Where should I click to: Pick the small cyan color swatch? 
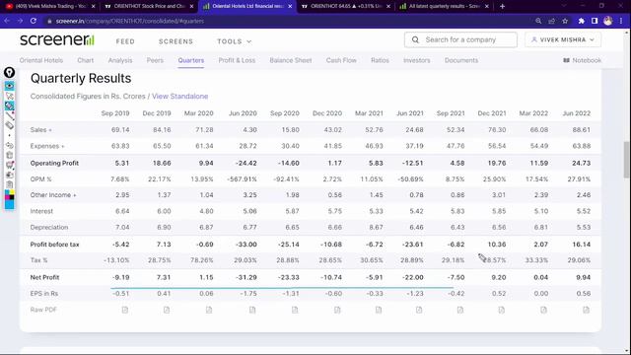pos(7,193)
